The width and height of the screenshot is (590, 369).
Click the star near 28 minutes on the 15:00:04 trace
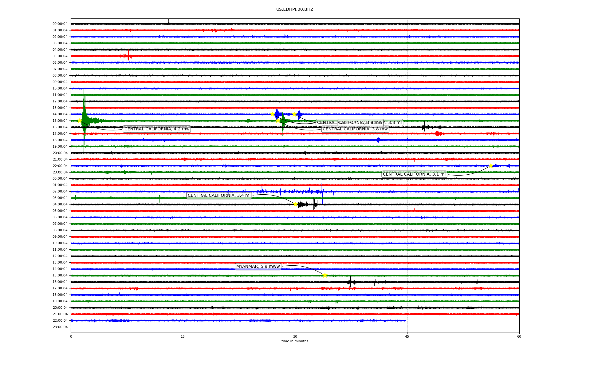click(x=278, y=121)
